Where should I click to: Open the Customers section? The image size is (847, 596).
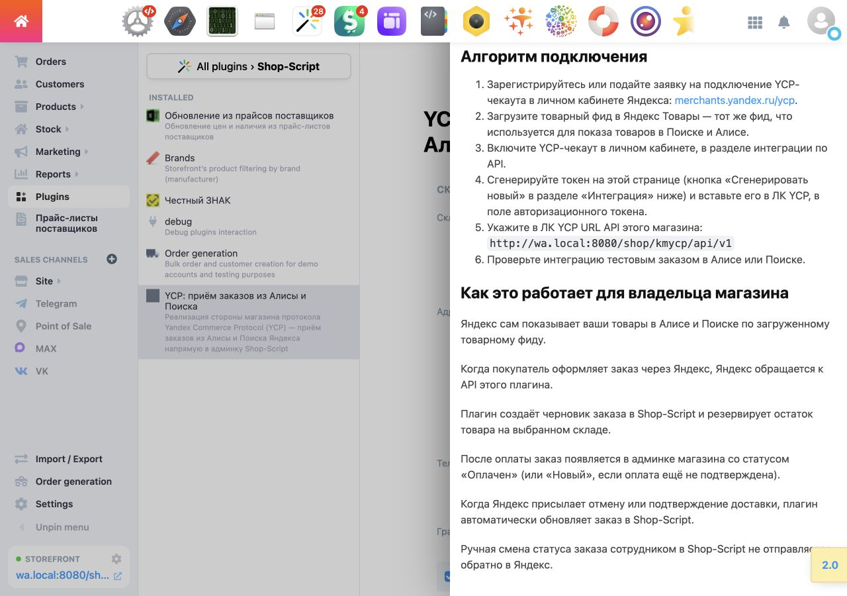(69, 84)
